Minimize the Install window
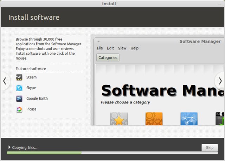The image size is (225, 161). click(220, 4)
